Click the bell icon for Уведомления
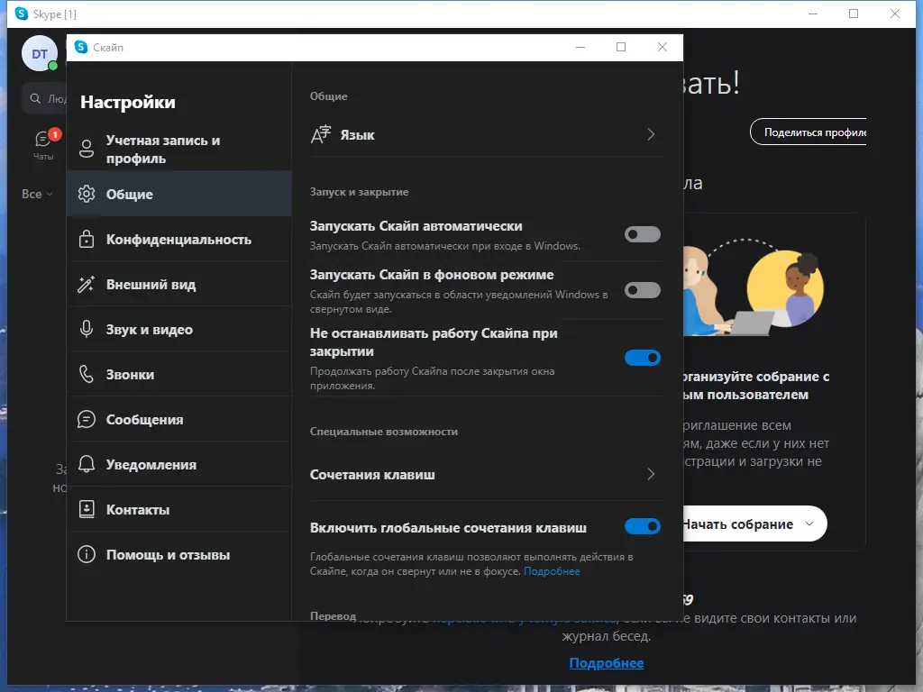This screenshot has height=692, width=923. 87,464
